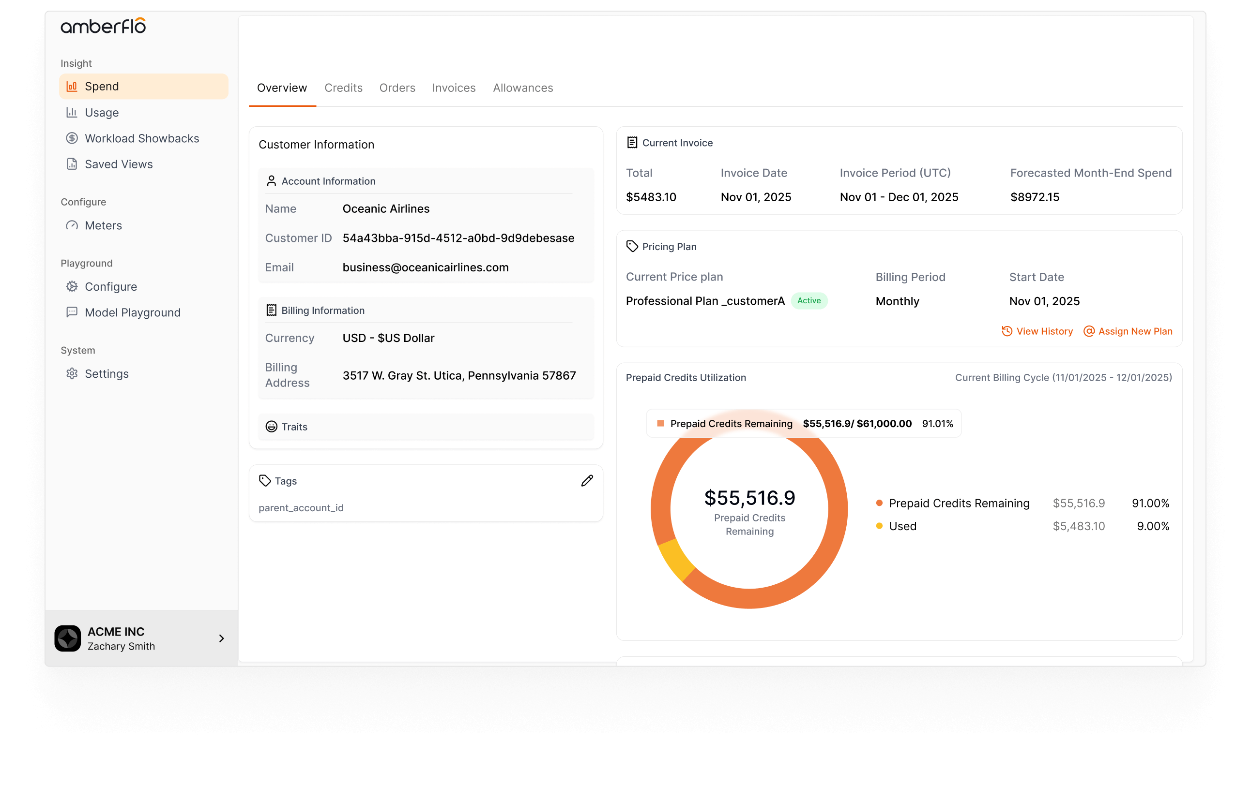Image resolution: width=1251 pixels, height=785 pixels.
Task: Click the Active plan status badge
Action: coord(809,301)
